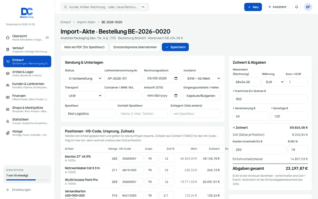Edit Kurs → EUR field
This screenshot has height=199, width=318.
(297, 82)
